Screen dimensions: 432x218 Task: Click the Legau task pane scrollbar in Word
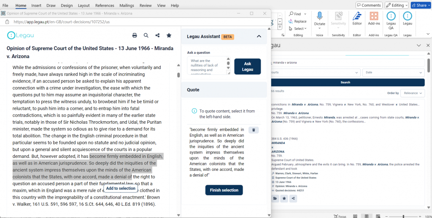(x=429, y=65)
